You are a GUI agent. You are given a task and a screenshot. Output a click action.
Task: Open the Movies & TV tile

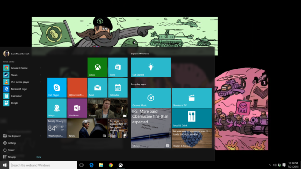tap(191, 98)
